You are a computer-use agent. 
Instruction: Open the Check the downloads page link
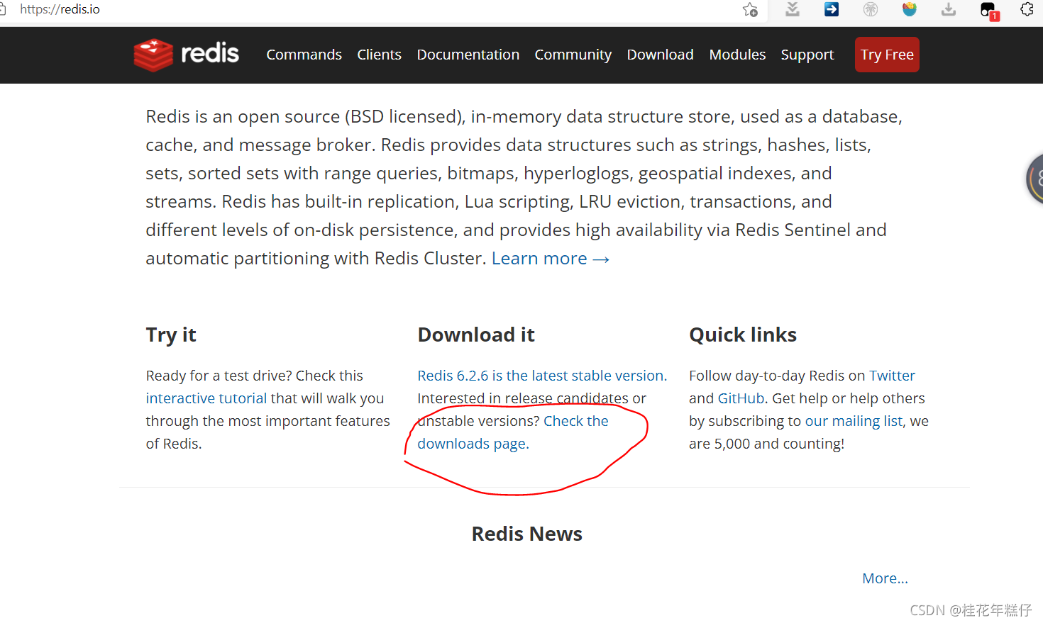[513, 432]
